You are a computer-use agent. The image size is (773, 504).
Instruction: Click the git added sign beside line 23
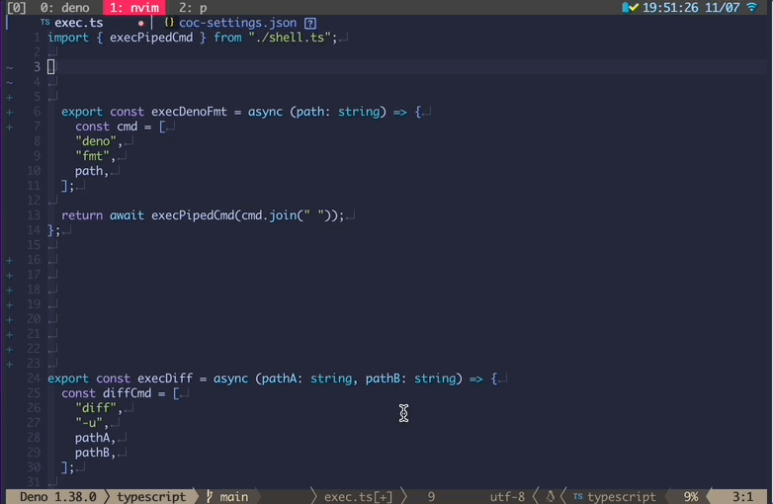9,364
